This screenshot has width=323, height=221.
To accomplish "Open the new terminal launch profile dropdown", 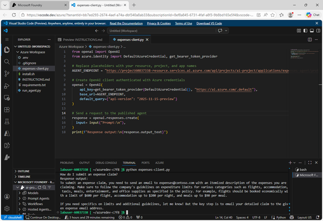I will click(x=295, y=163).
